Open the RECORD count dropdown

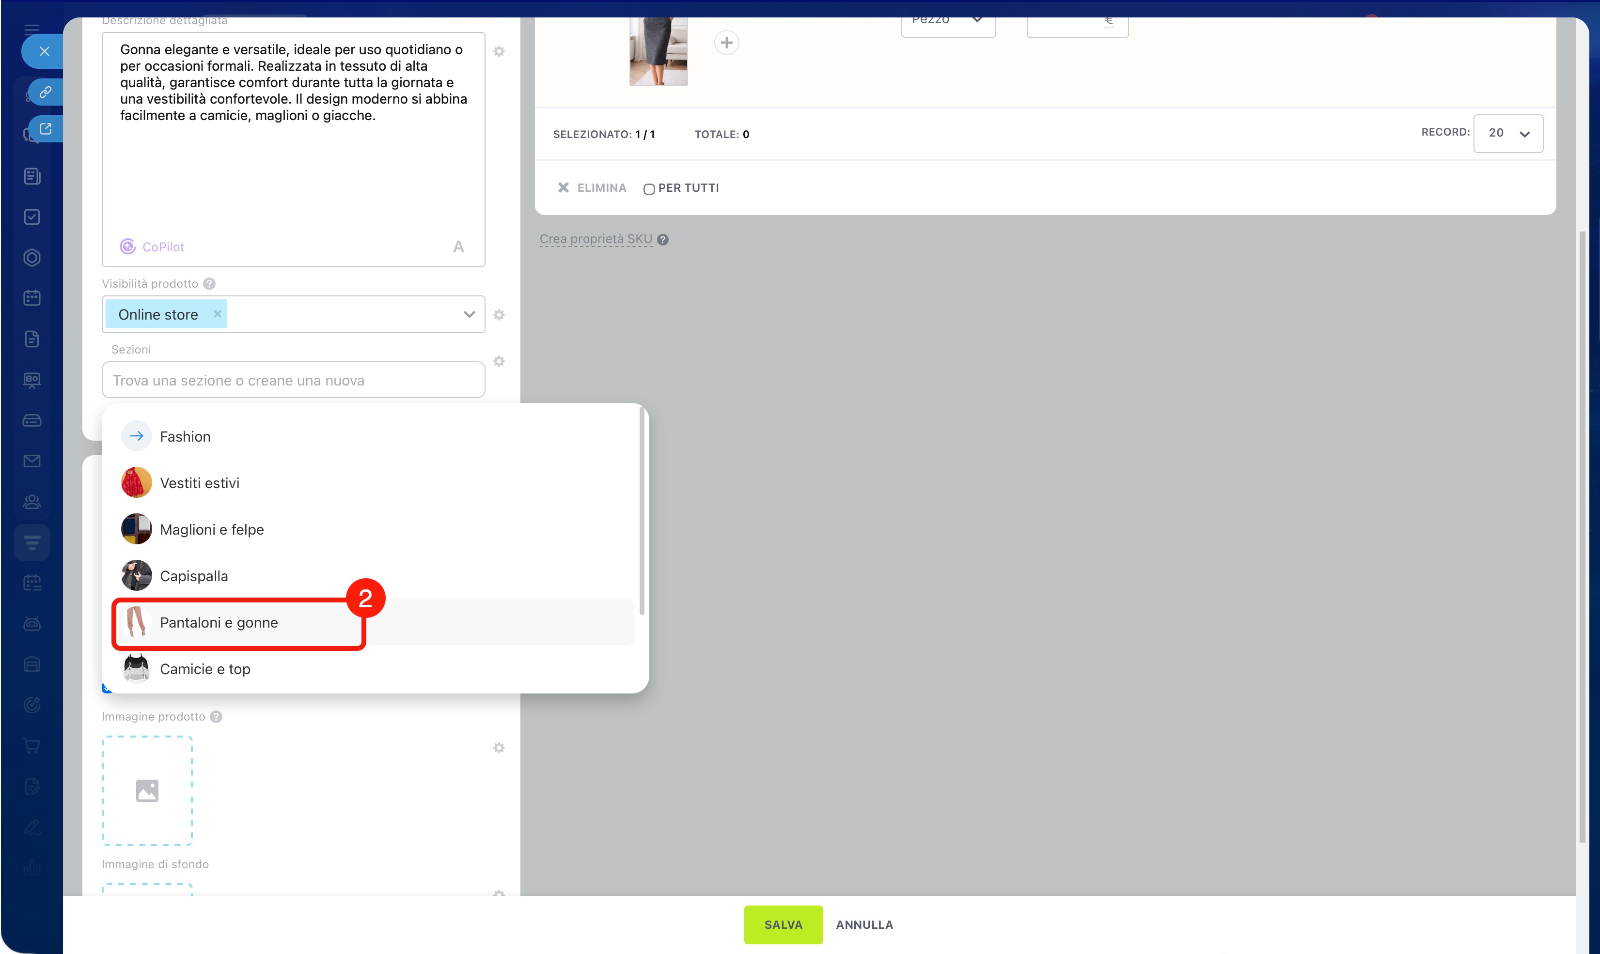[x=1507, y=134]
